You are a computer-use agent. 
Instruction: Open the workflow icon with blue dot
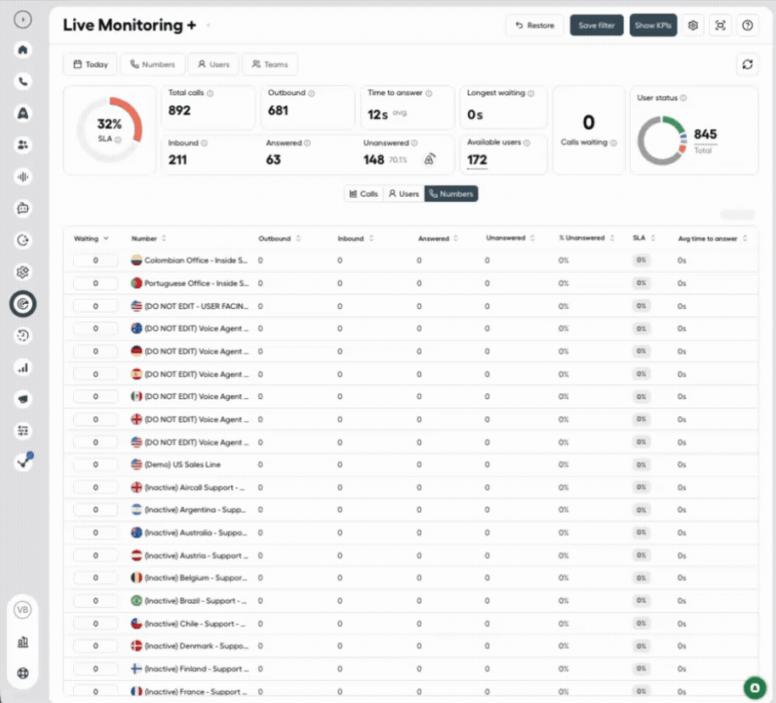[23, 462]
